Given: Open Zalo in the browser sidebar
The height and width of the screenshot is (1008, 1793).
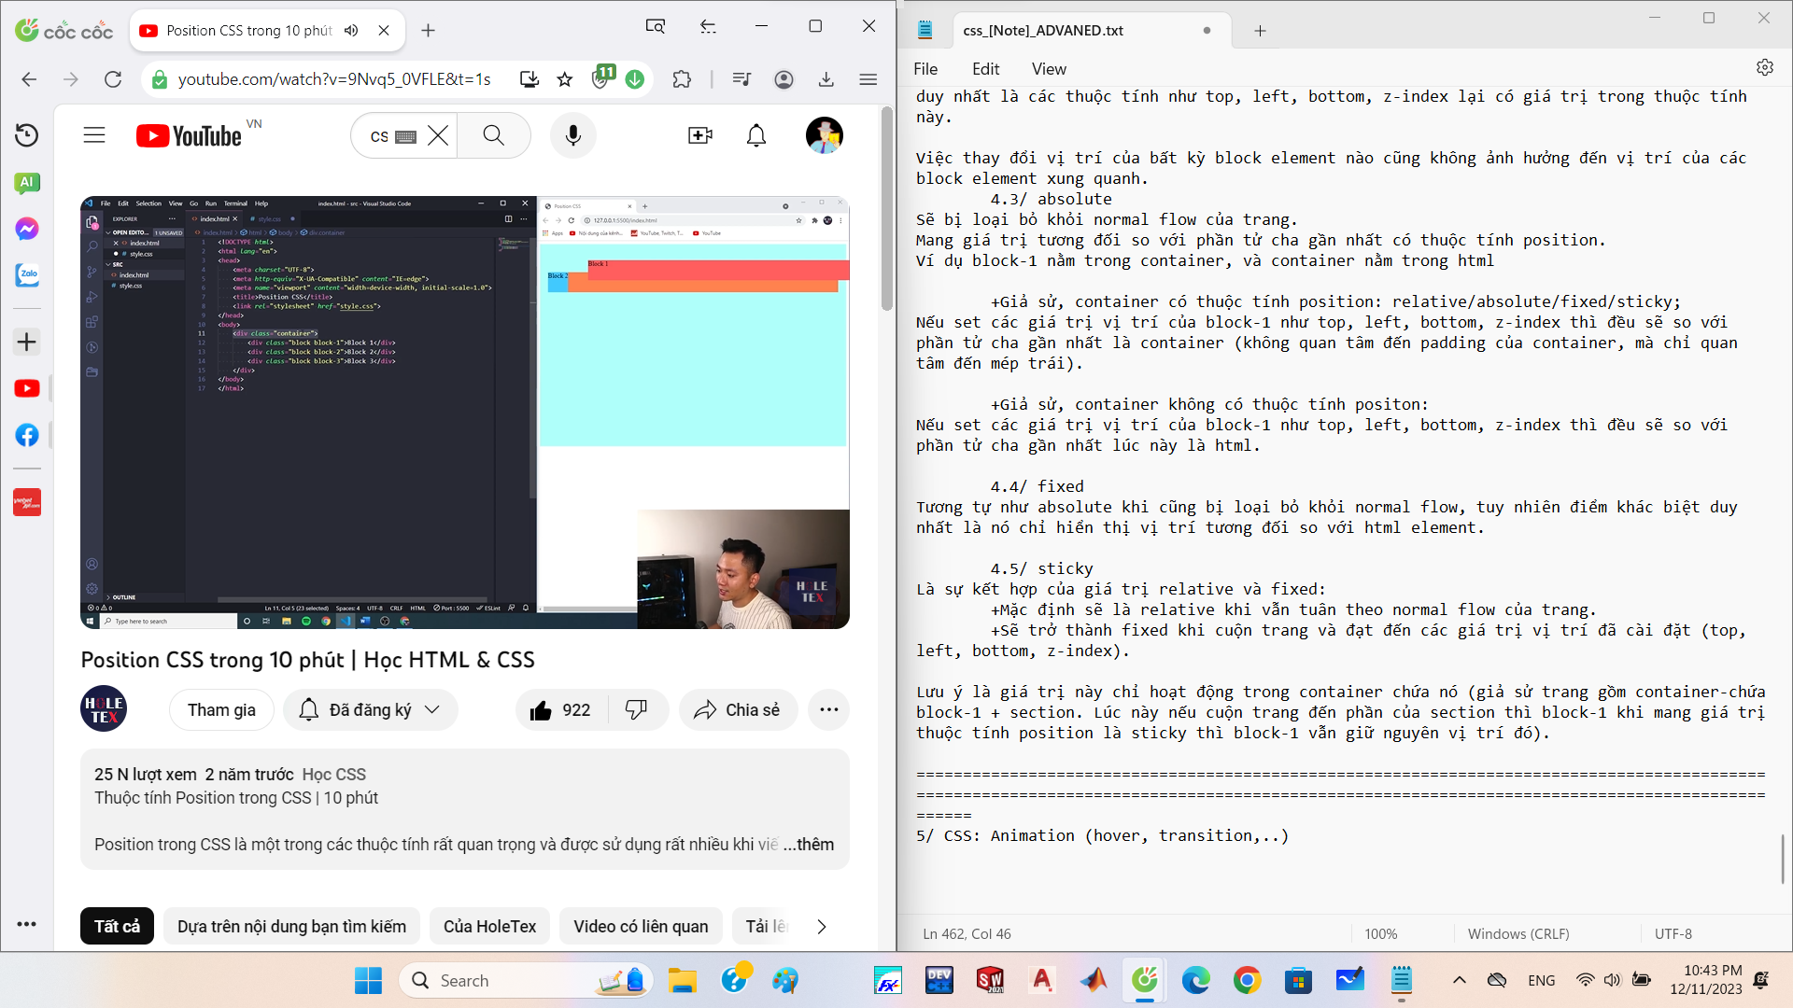Looking at the screenshot, I should pyautogui.click(x=27, y=275).
